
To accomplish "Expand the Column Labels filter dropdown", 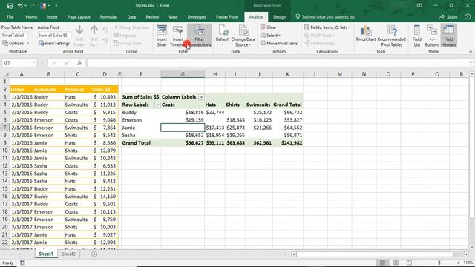I will (x=201, y=97).
